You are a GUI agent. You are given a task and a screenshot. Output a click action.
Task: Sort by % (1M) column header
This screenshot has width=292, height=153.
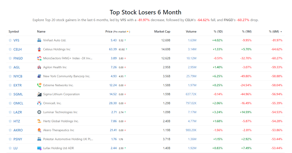[x=247, y=31]
